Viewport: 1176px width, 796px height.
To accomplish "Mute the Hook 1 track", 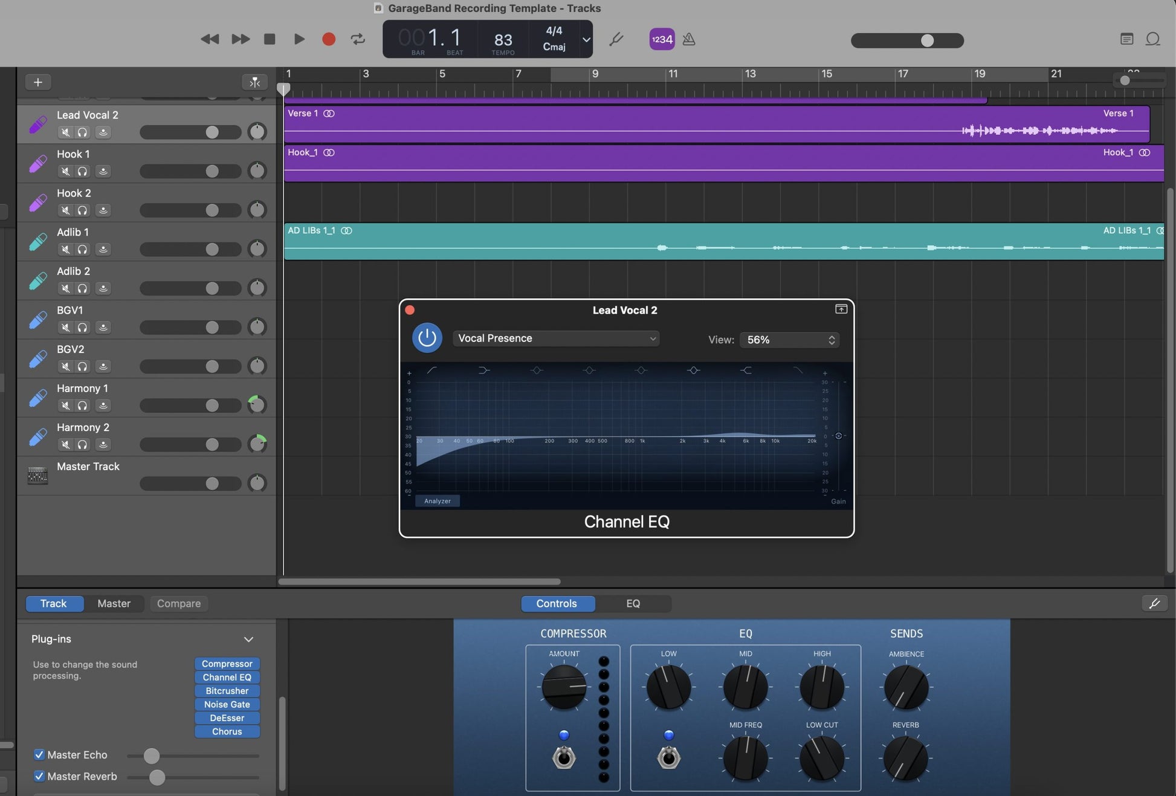I will (65, 171).
